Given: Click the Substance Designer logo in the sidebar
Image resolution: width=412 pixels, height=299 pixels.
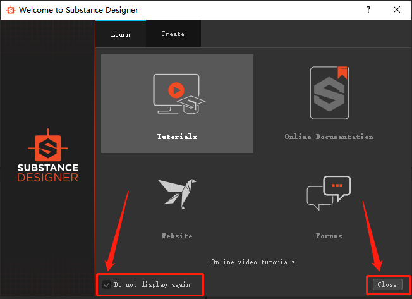Looking at the screenshot, I should pyautogui.click(x=48, y=156).
